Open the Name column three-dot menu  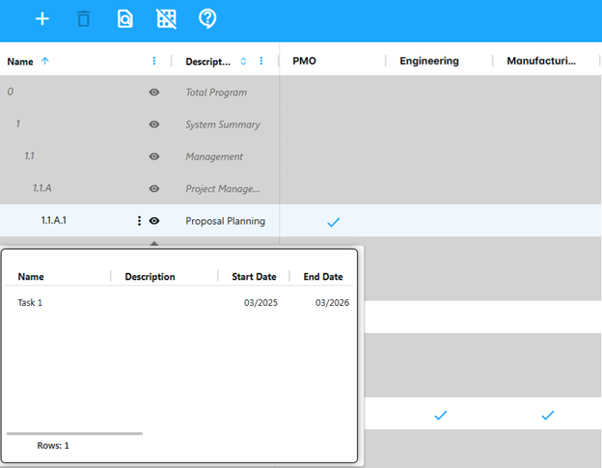(x=154, y=61)
